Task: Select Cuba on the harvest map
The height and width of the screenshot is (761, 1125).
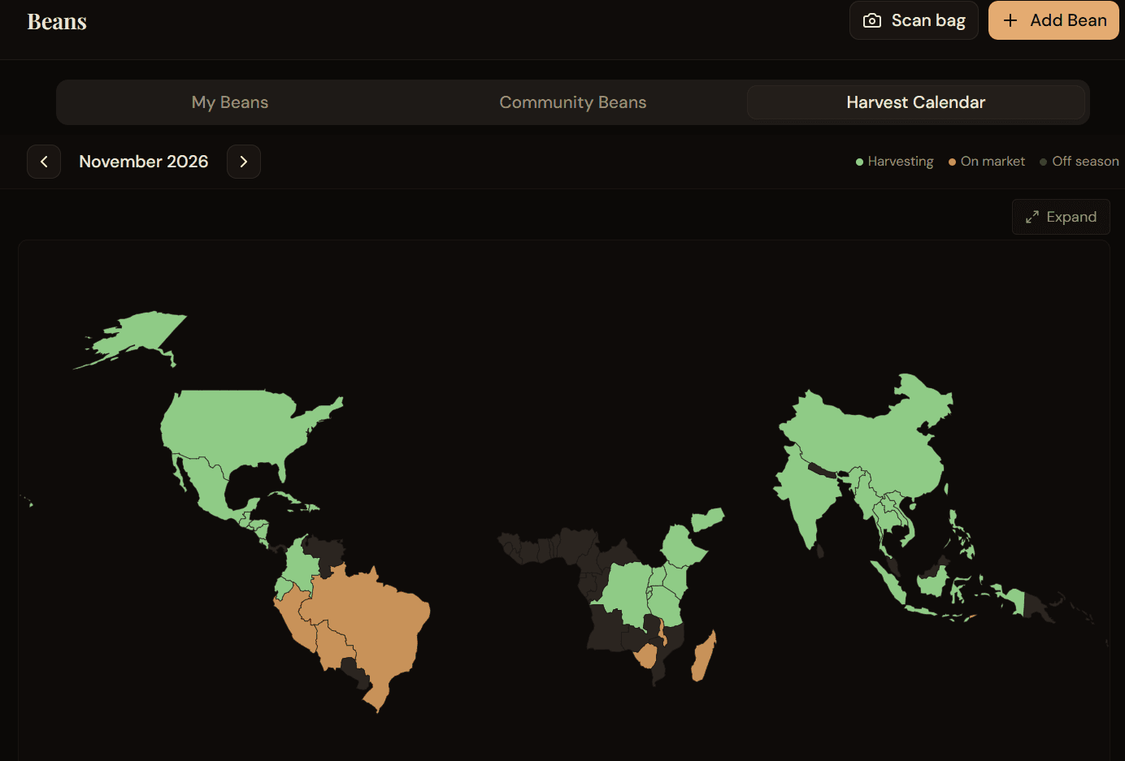Action: (x=285, y=496)
